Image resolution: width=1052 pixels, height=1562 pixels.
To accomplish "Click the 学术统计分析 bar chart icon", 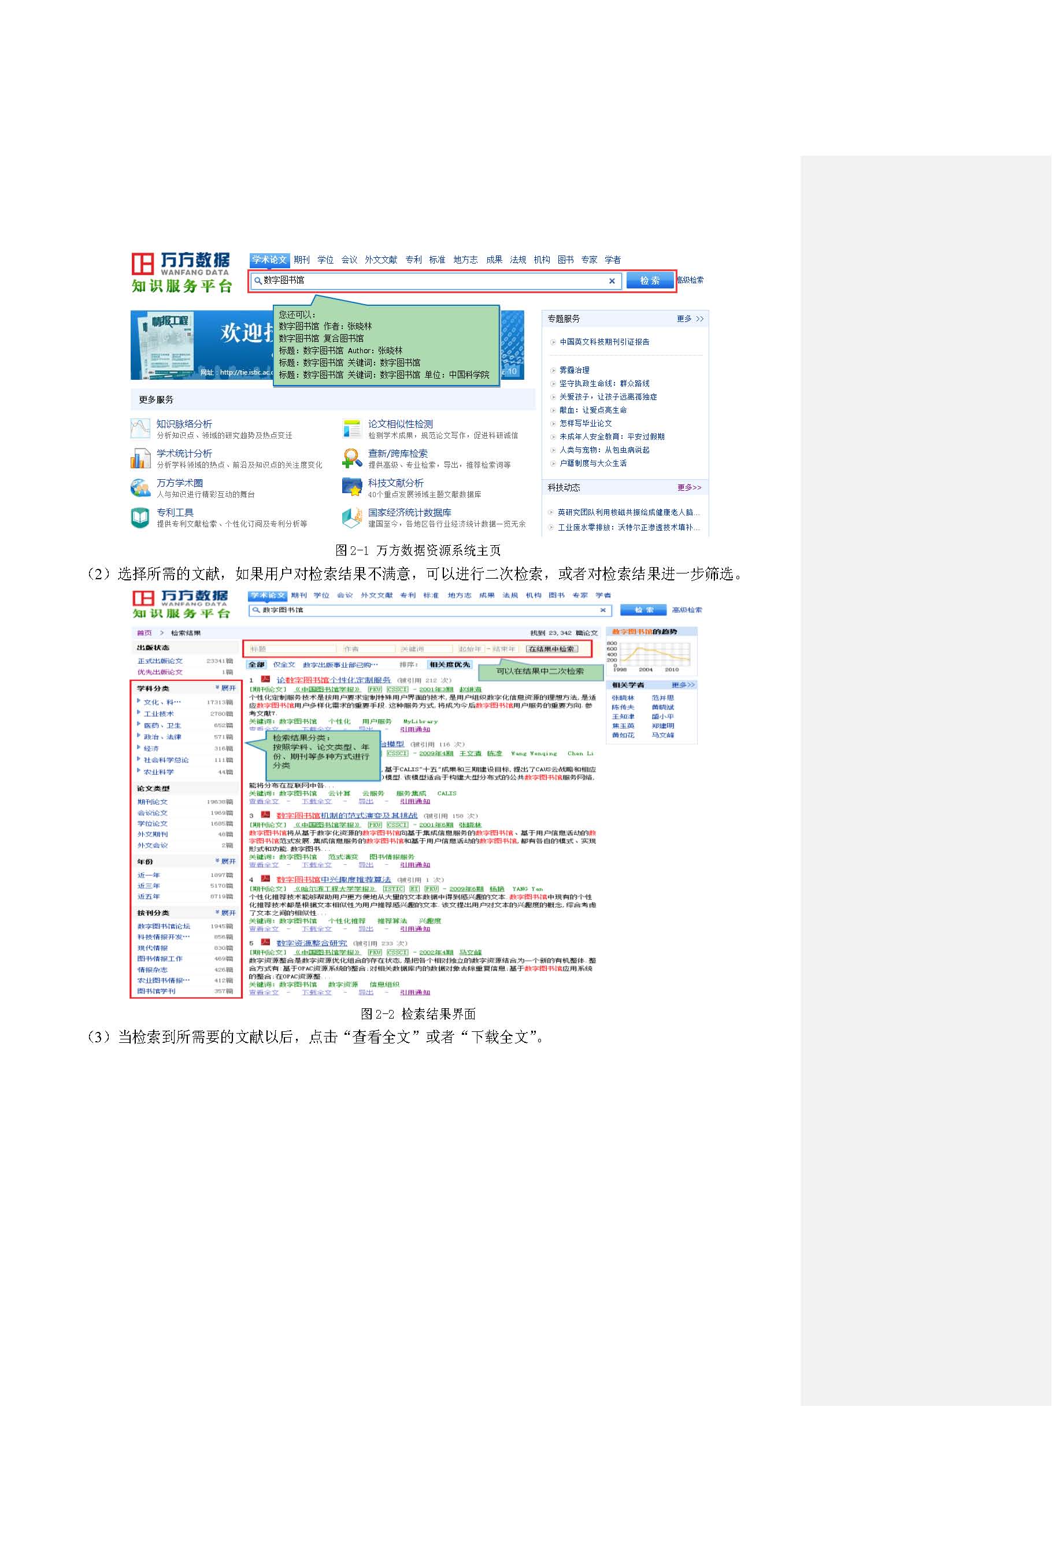I will pos(140,458).
